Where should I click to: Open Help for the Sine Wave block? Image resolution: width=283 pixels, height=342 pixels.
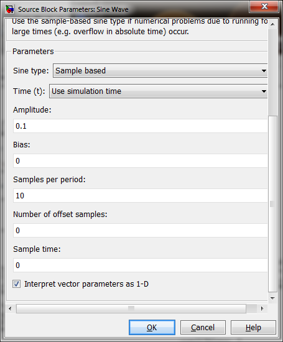pos(253,327)
